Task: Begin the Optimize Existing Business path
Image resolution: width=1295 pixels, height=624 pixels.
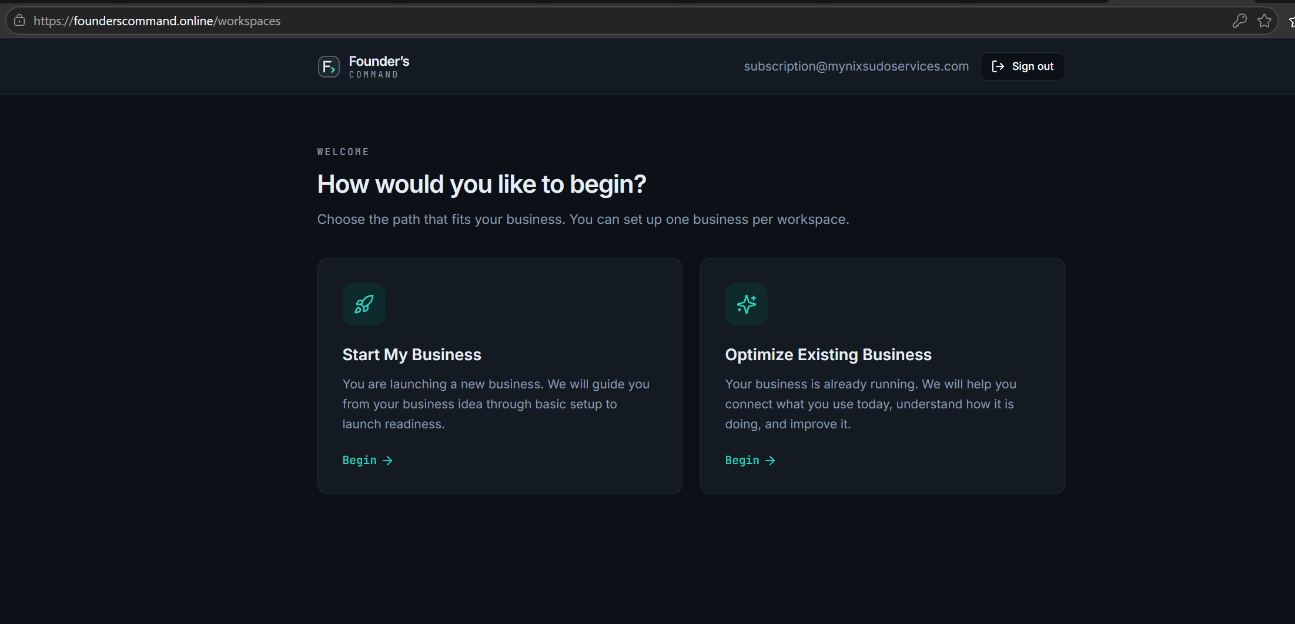Action: click(x=750, y=460)
